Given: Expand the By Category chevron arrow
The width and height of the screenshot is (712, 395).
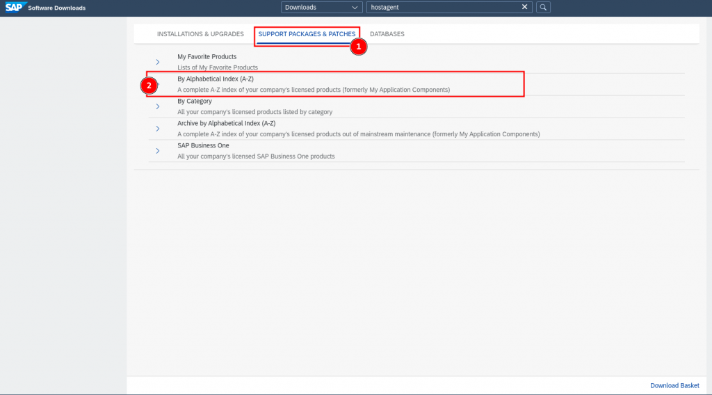Looking at the screenshot, I should [x=158, y=106].
